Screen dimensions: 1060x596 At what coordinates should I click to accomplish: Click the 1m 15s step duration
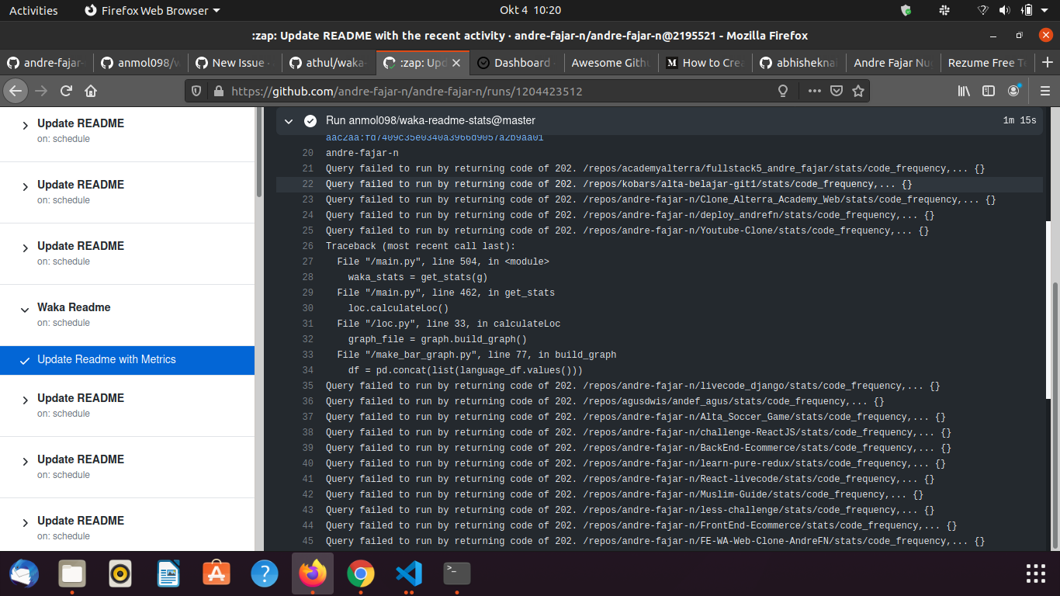coord(1020,121)
